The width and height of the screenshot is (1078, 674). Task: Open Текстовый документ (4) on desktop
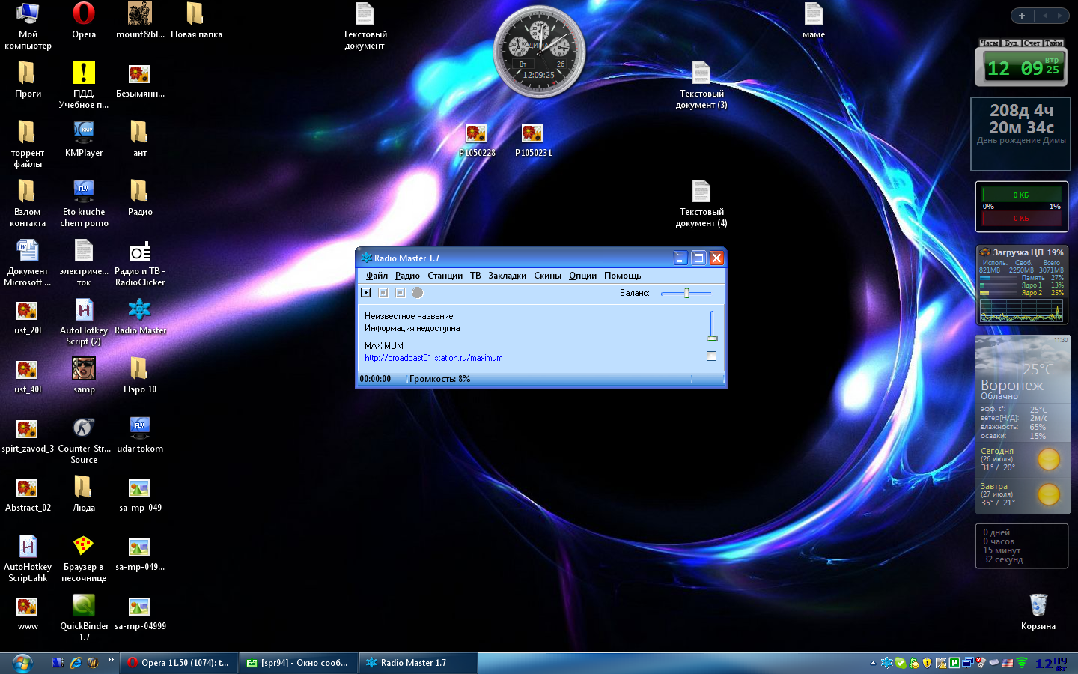(701, 204)
